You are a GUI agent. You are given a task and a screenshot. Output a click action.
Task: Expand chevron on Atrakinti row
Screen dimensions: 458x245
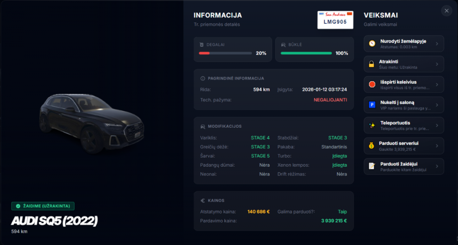click(437, 64)
